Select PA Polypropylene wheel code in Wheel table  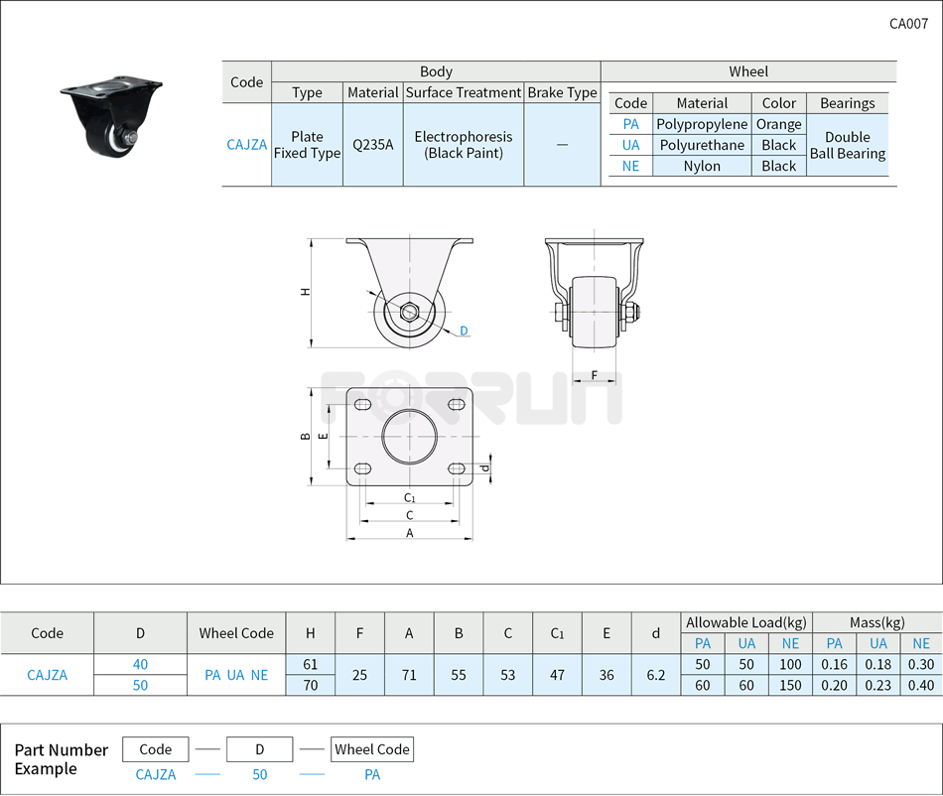click(630, 124)
